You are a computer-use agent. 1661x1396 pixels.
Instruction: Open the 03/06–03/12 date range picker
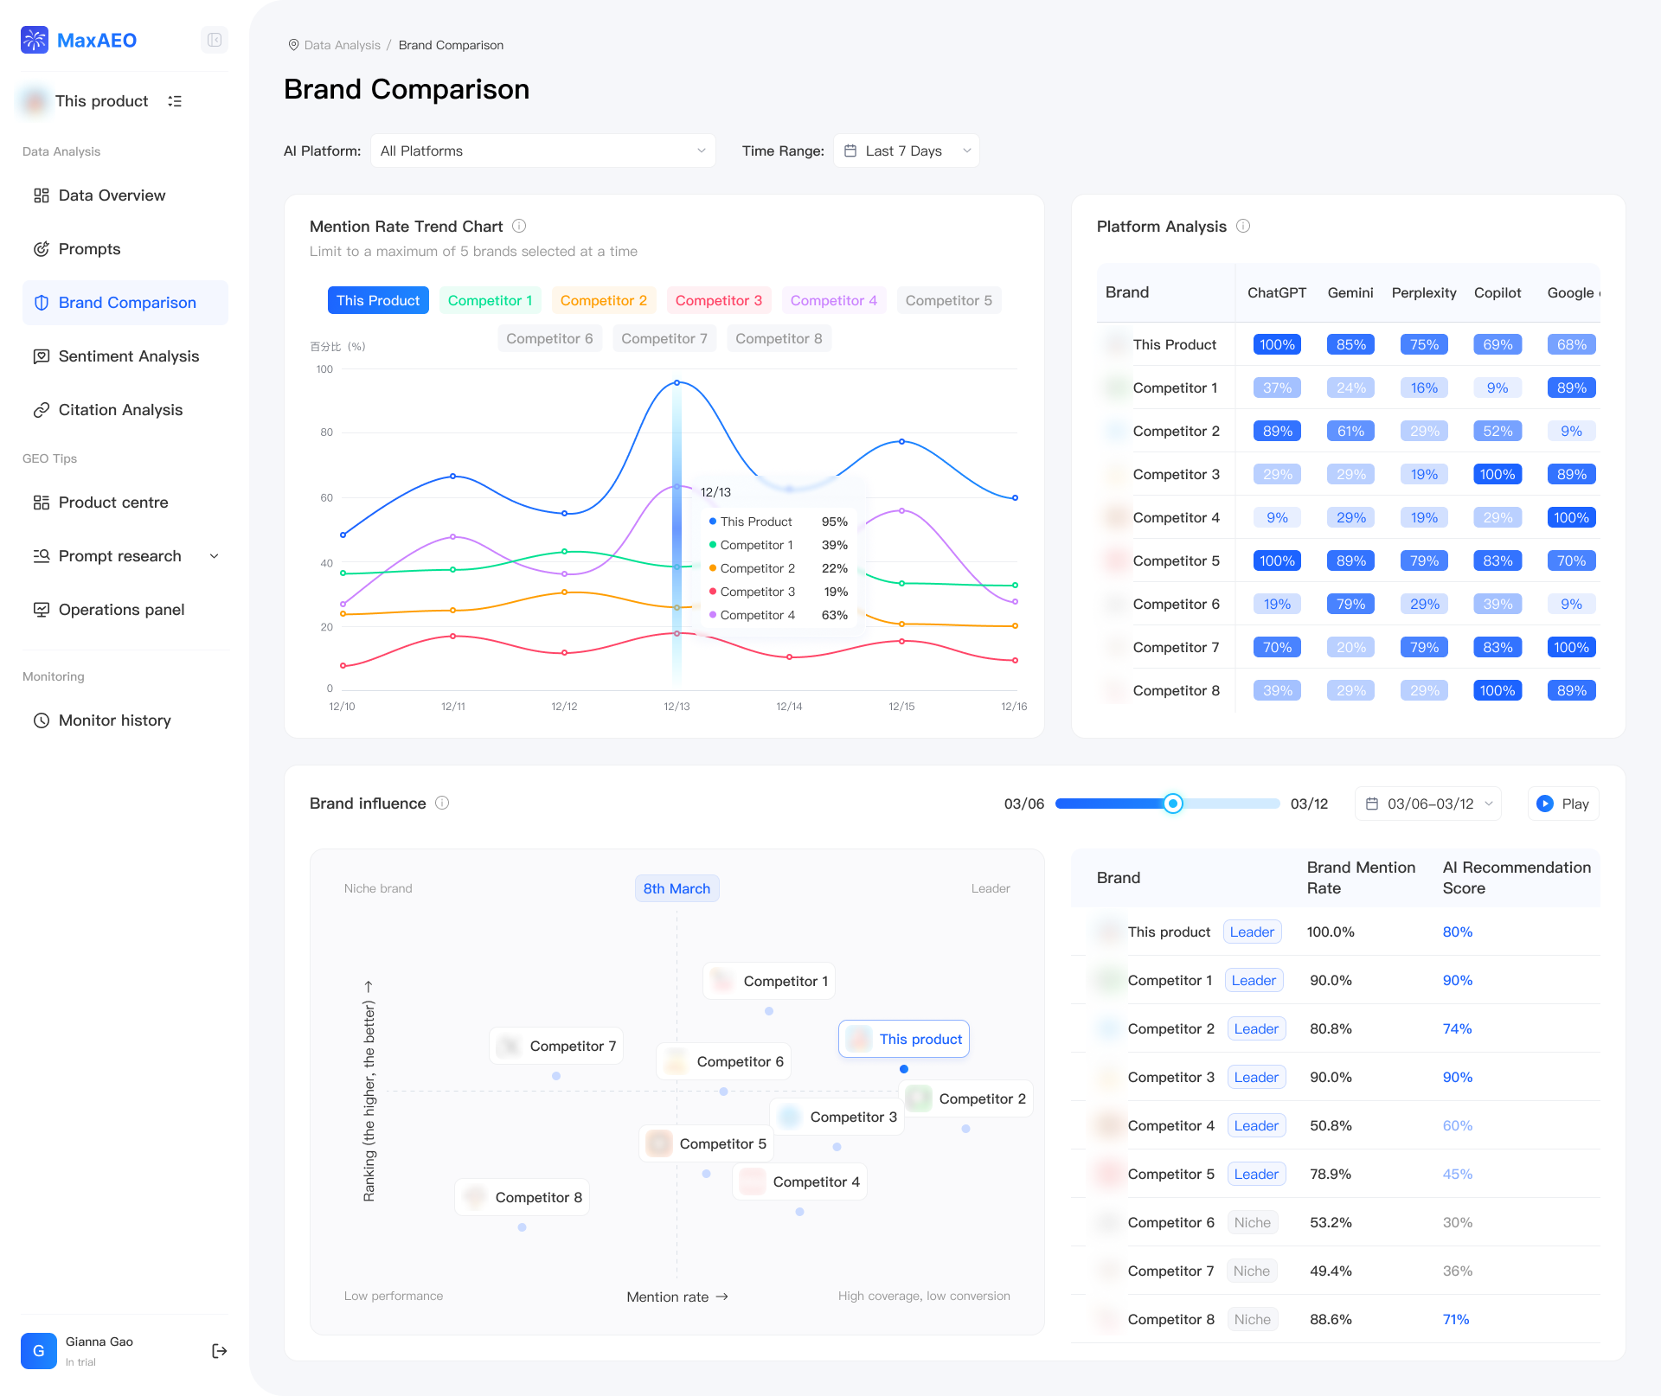pos(1427,804)
